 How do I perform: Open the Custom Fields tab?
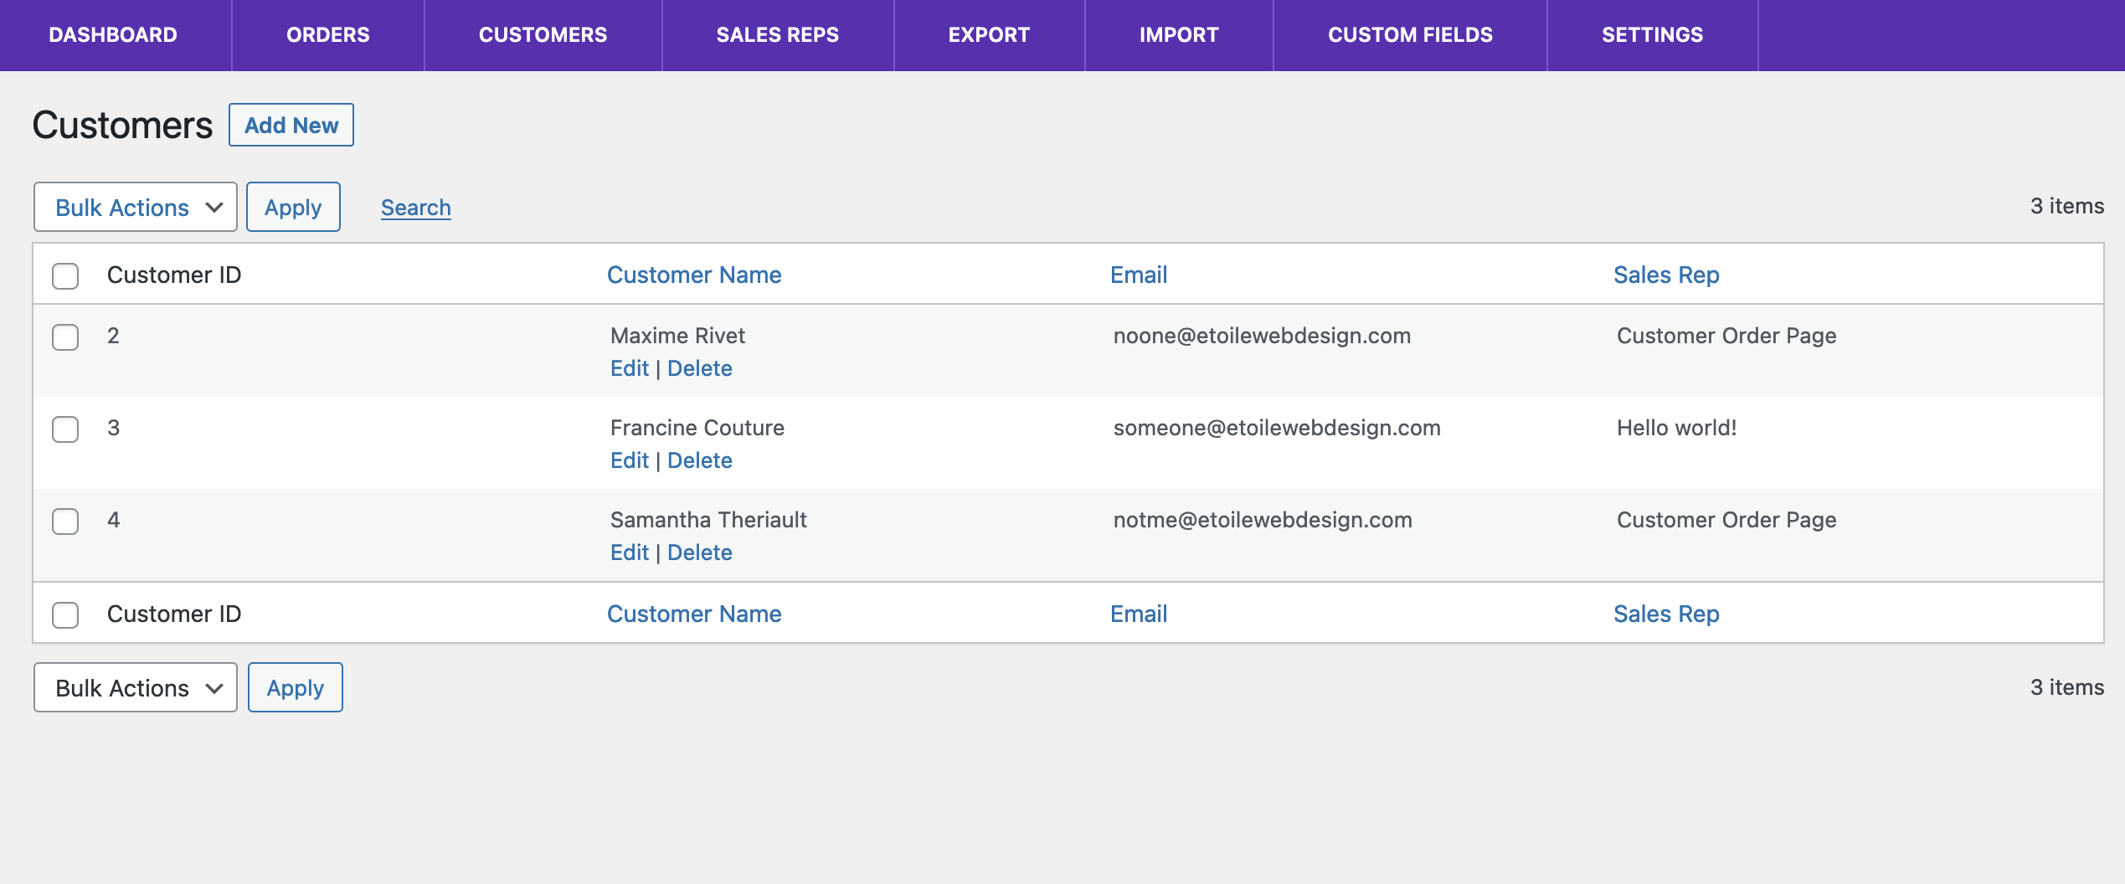pyautogui.click(x=1410, y=35)
